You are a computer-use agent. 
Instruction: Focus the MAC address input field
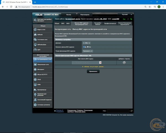85,63
